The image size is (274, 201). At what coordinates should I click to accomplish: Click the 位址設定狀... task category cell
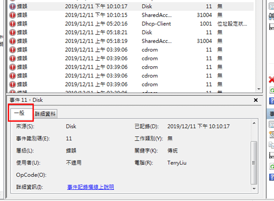click(232, 24)
